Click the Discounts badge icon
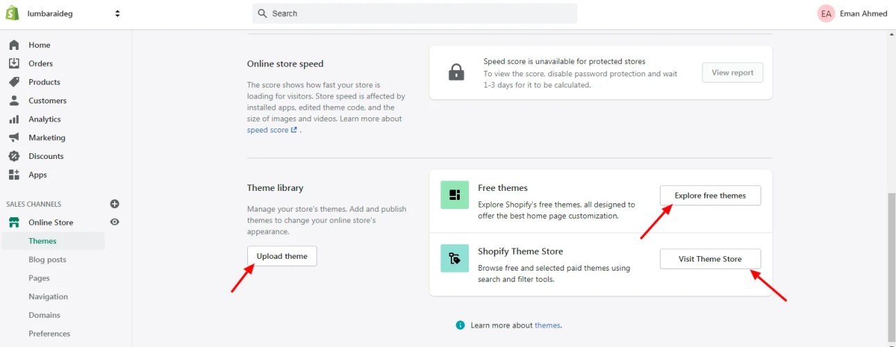The image size is (896, 347). pyautogui.click(x=14, y=156)
